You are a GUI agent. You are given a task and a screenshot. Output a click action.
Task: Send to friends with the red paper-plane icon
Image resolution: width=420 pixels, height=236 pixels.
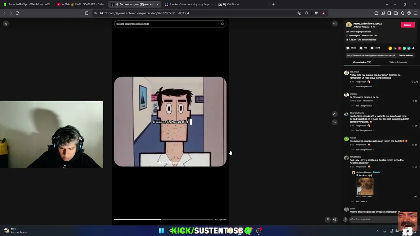[400, 48]
